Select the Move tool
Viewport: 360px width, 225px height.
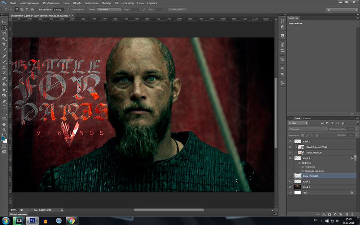tap(4, 22)
